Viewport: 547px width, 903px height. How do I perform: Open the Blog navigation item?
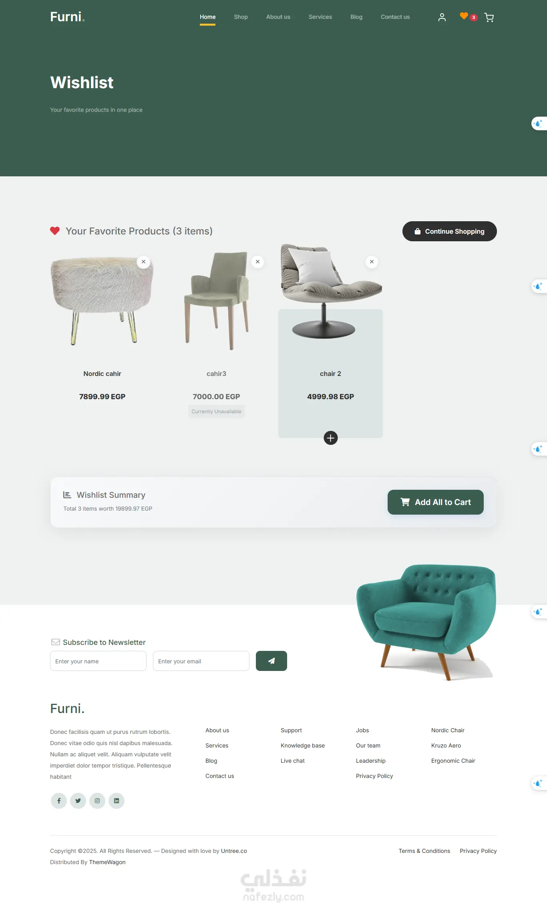(356, 17)
